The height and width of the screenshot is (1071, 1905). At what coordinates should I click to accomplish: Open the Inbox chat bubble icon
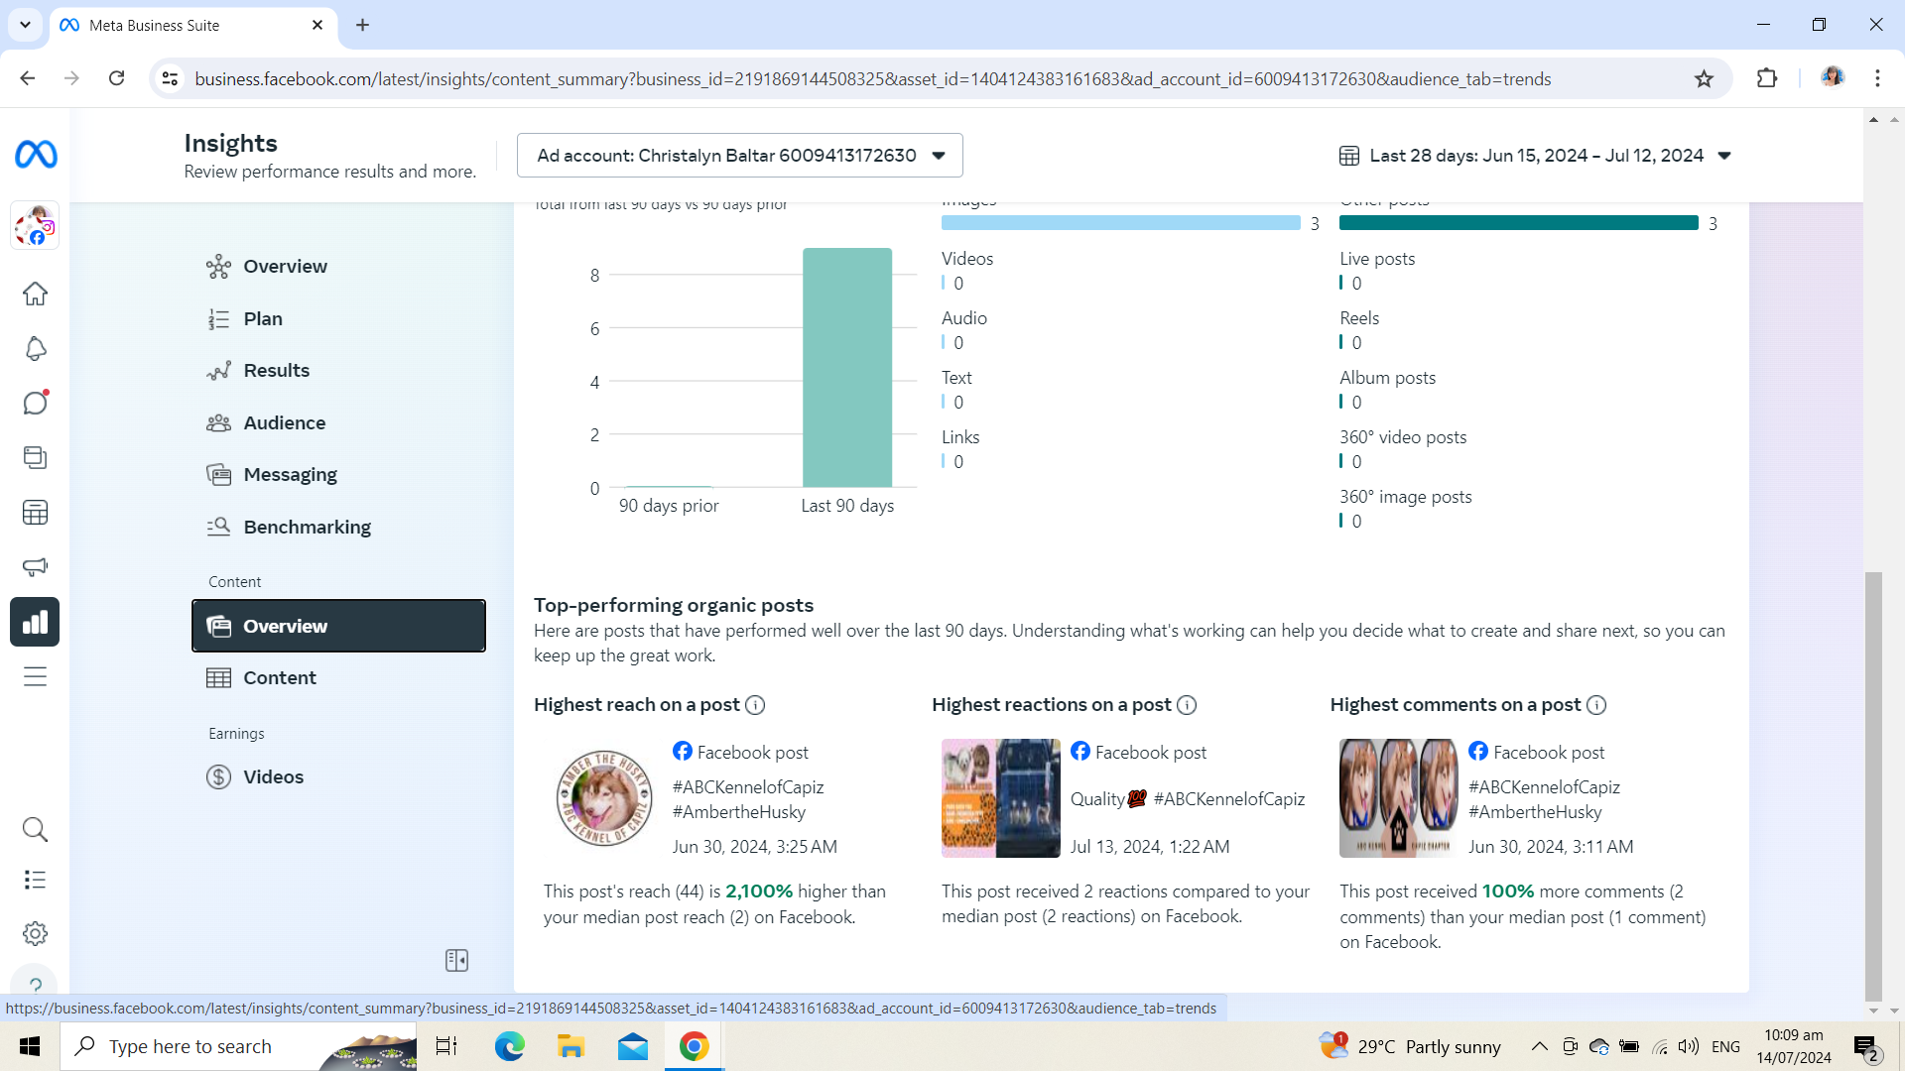pos(35,403)
